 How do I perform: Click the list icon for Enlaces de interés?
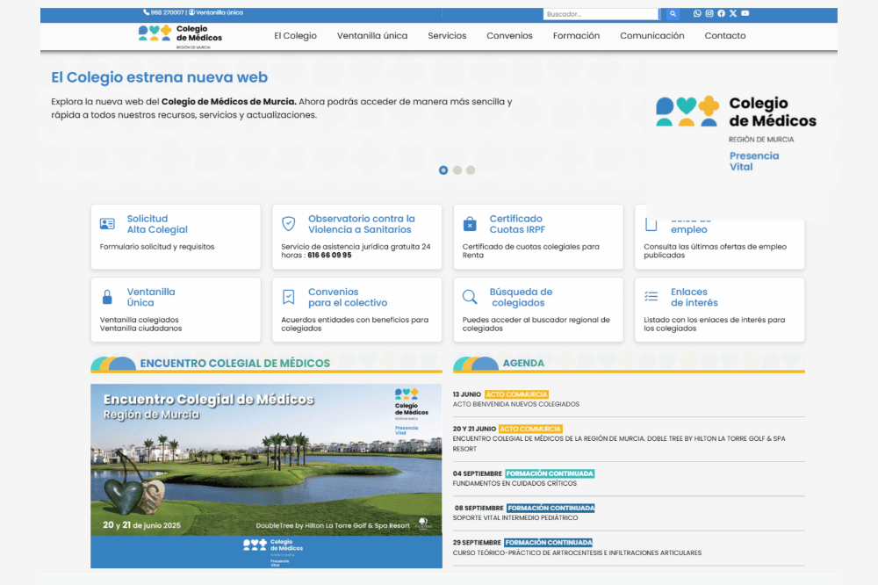point(651,297)
